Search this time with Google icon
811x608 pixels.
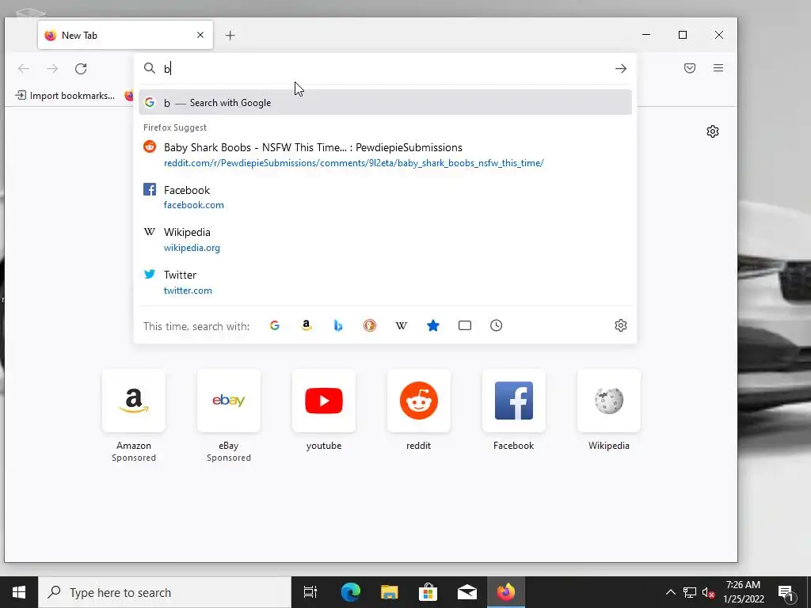coord(275,325)
